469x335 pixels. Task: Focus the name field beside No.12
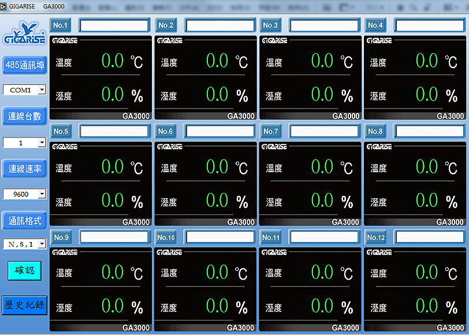click(430, 237)
